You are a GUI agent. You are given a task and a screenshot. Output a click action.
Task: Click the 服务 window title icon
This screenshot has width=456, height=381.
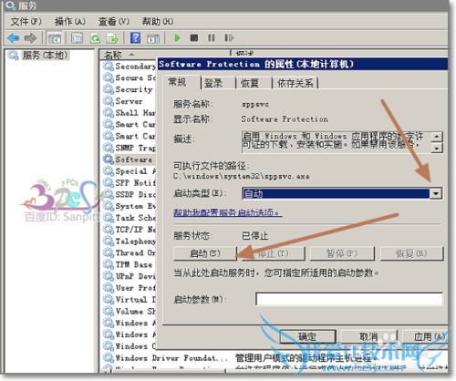pos(11,5)
